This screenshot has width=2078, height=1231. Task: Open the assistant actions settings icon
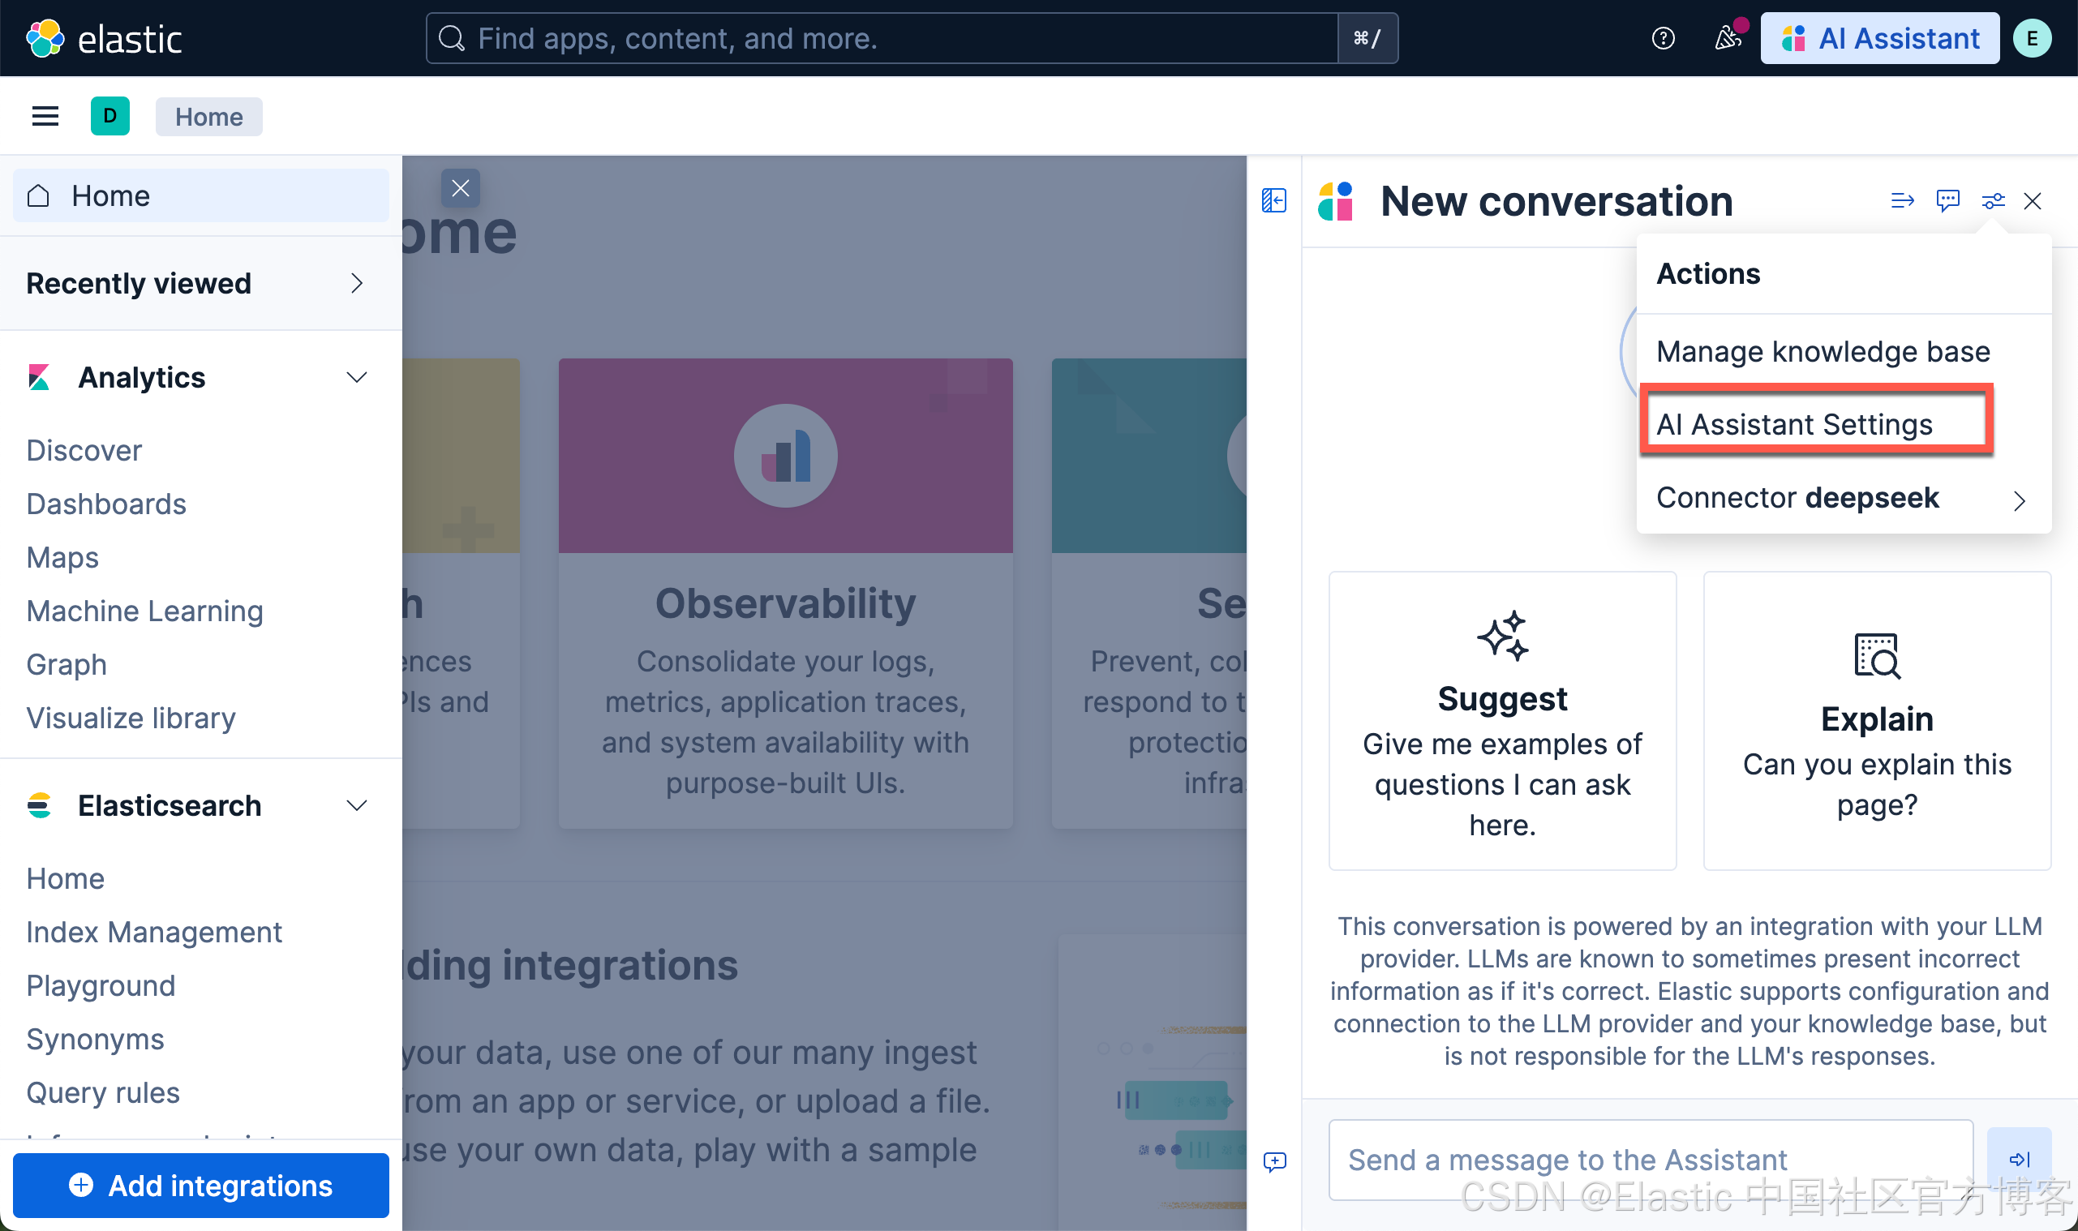pos(1993,200)
